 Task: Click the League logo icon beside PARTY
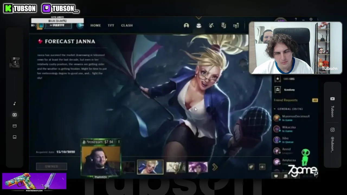point(40,25)
